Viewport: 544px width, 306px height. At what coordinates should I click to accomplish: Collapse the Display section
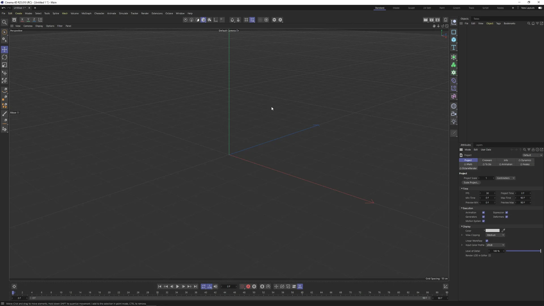462,227
